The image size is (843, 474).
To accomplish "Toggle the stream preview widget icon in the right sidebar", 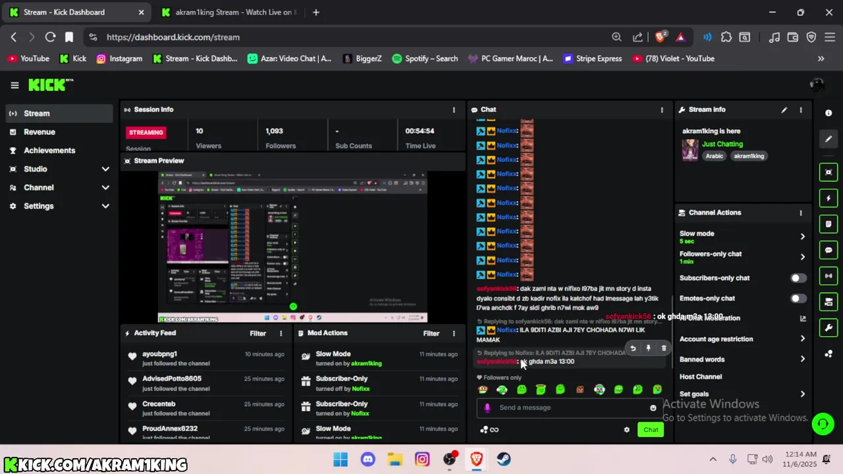I will pos(829,172).
